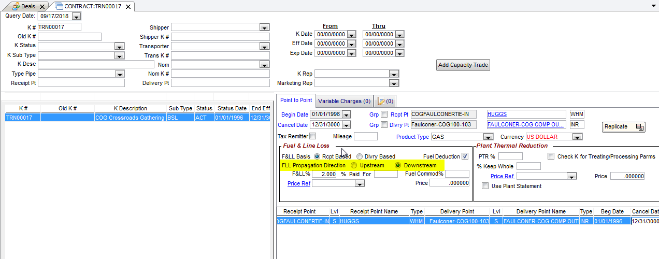This screenshot has height=259, width=659.
Task: Open tab list arrow at top right
Action: pyautogui.click(x=653, y=5)
